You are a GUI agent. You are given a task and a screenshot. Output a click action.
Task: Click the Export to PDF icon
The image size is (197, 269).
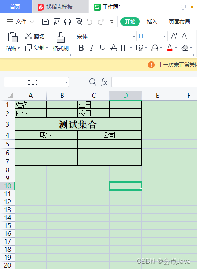point(57,22)
